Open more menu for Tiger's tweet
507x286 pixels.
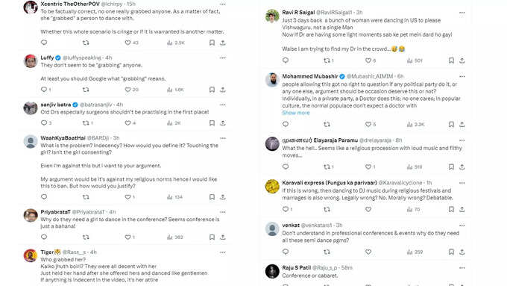coord(223,252)
